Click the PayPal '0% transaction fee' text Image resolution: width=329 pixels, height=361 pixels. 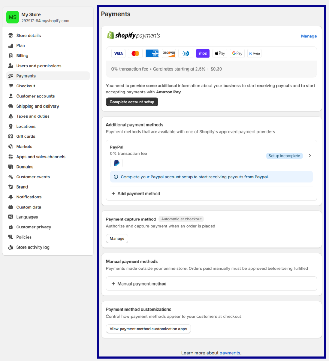128,154
